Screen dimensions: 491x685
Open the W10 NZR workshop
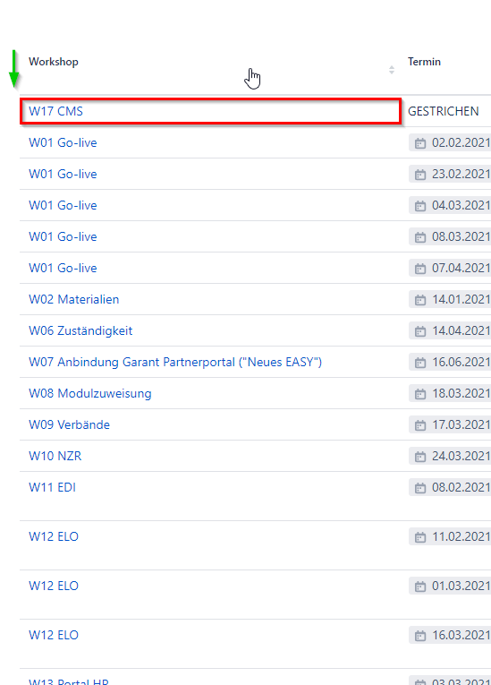pos(55,456)
